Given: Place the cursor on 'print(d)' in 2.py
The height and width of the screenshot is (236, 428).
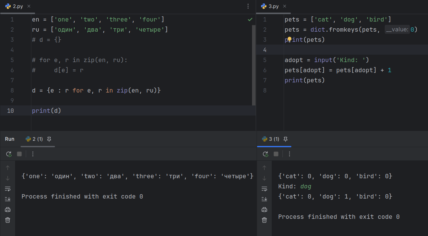Looking at the screenshot, I should click(x=46, y=111).
